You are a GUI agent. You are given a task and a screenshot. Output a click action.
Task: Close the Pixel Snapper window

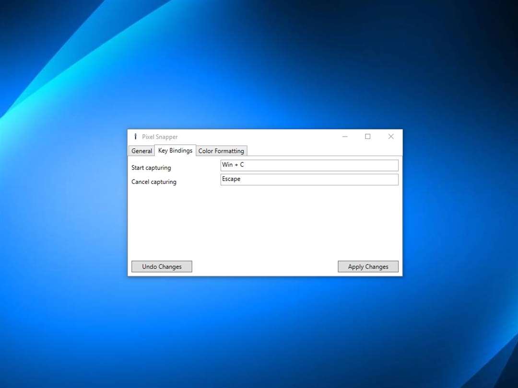pyautogui.click(x=391, y=137)
